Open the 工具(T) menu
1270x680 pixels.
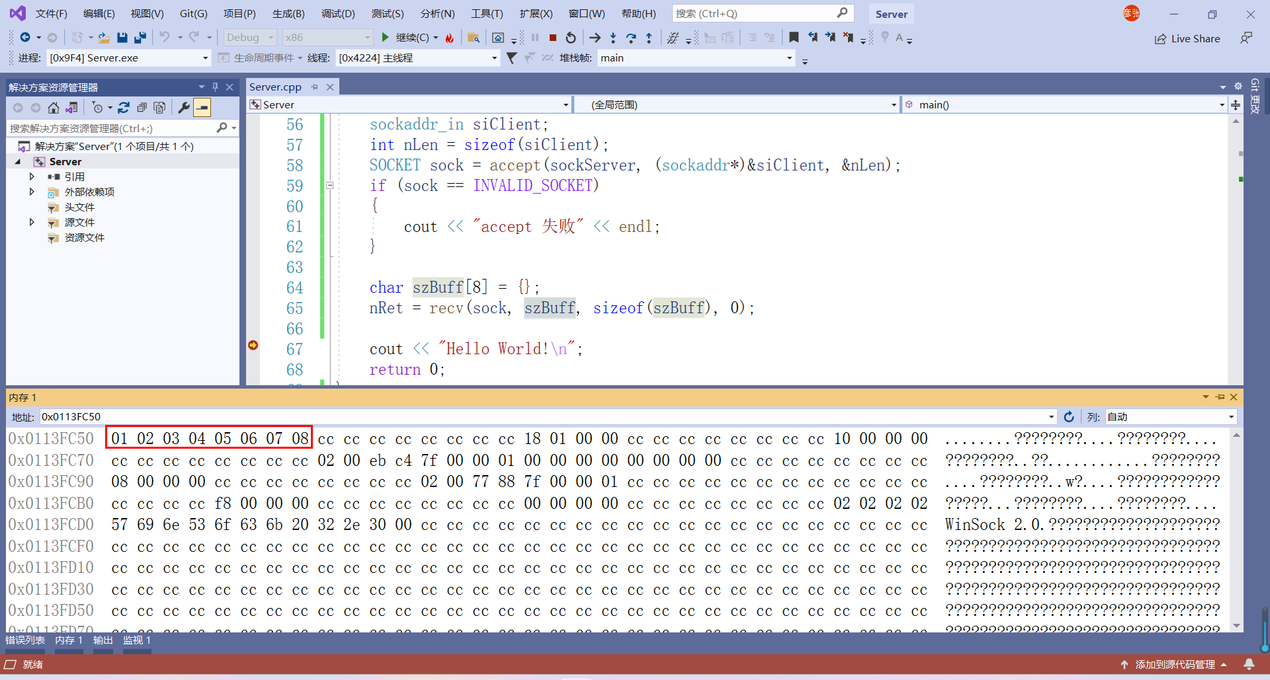[487, 13]
